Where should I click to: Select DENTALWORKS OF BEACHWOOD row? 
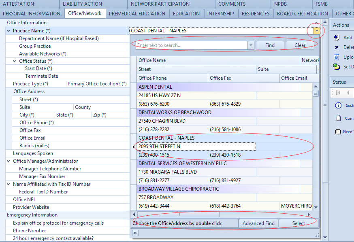(218, 113)
